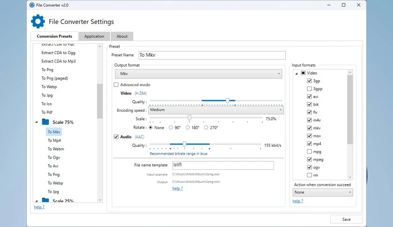This screenshot has width=393, height=227.
Task: Select To Webm under Scale 75%
Action: click(x=56, y=149)
